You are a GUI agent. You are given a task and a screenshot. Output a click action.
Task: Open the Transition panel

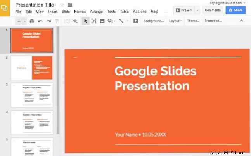[x=213, y=21]
